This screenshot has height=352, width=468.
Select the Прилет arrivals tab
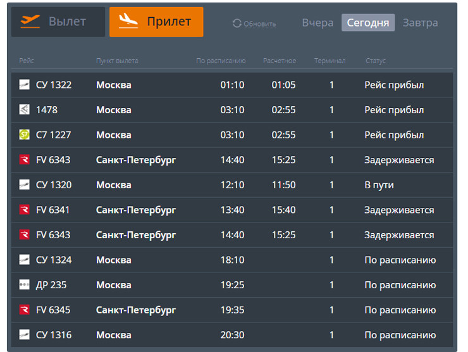coord(156,22)
